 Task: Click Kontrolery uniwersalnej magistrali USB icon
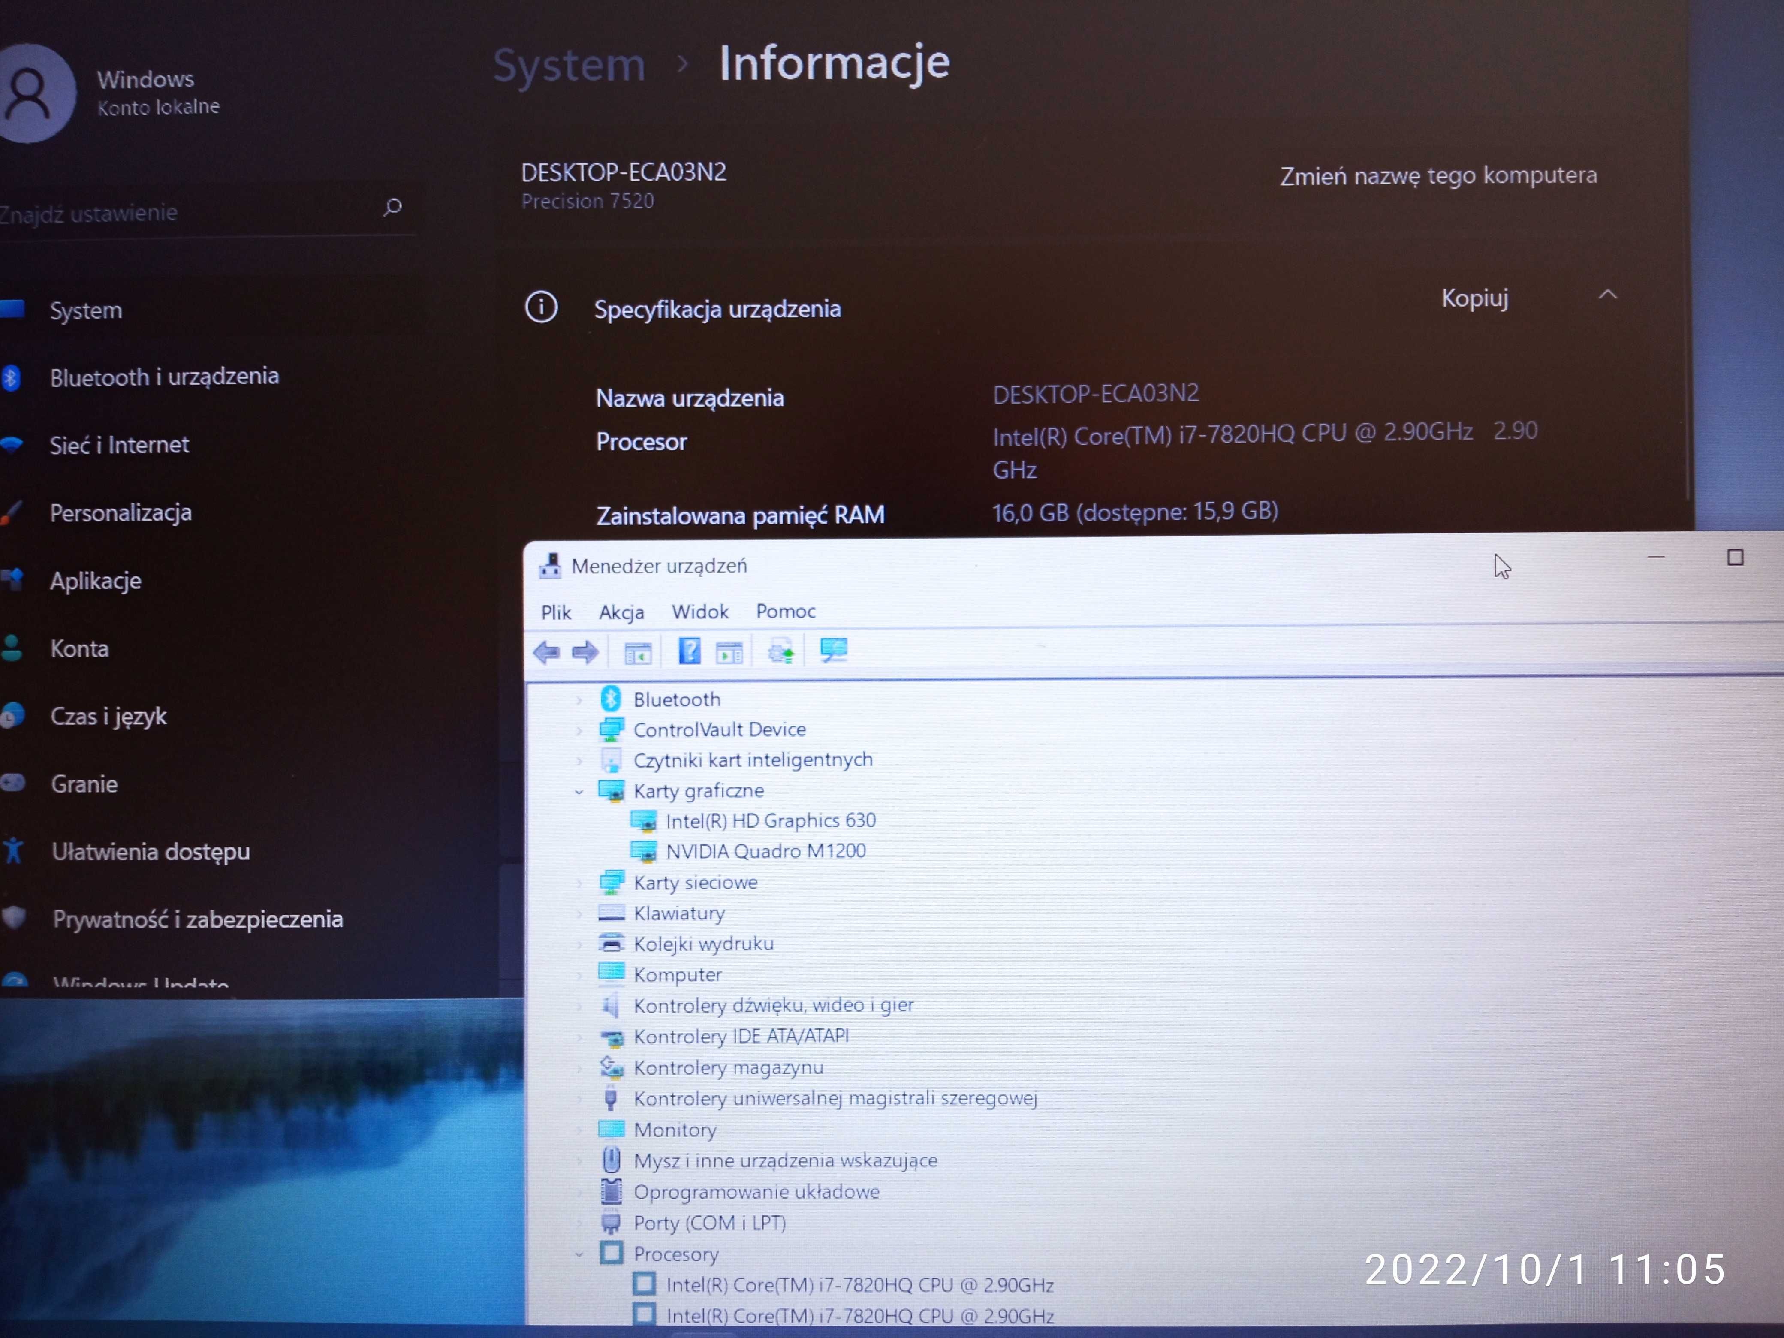612,1098
